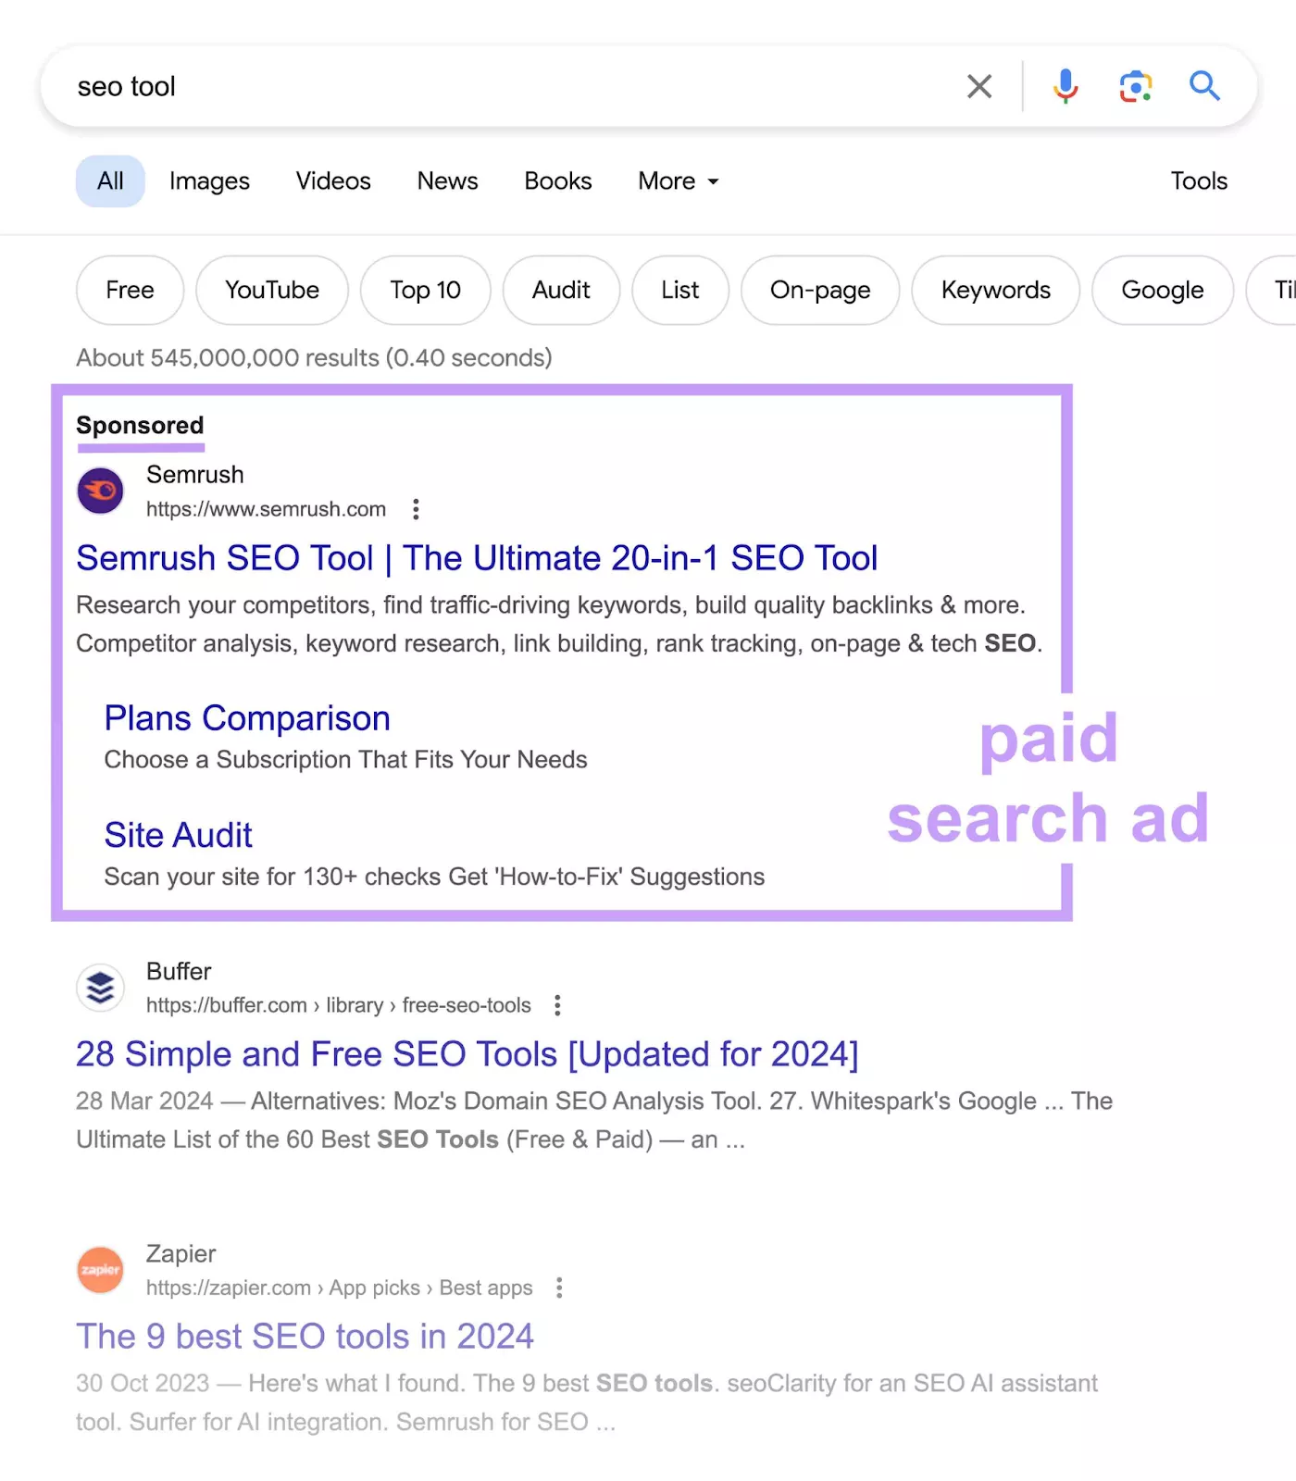Viewport: 1296px width, 1481px height.
Task: Click the buffer.com library free-seo-tools breadcrumb
Action: (339, 1005)
